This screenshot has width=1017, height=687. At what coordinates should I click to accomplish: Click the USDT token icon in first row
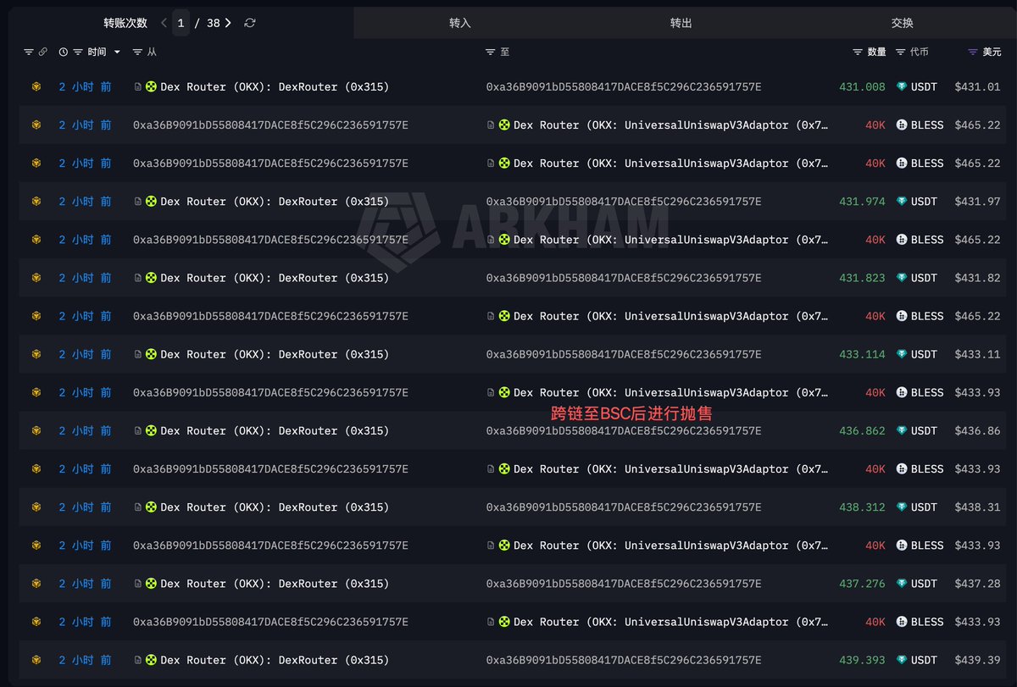coord(902,86)
